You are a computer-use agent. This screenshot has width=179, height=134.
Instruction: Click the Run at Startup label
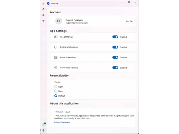click(x=66, y=37)
